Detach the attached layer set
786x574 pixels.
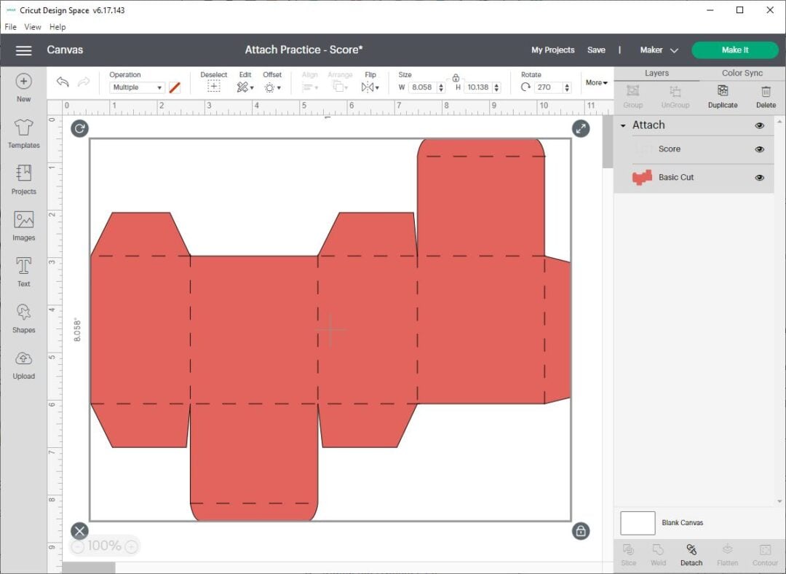click(691, 555)
